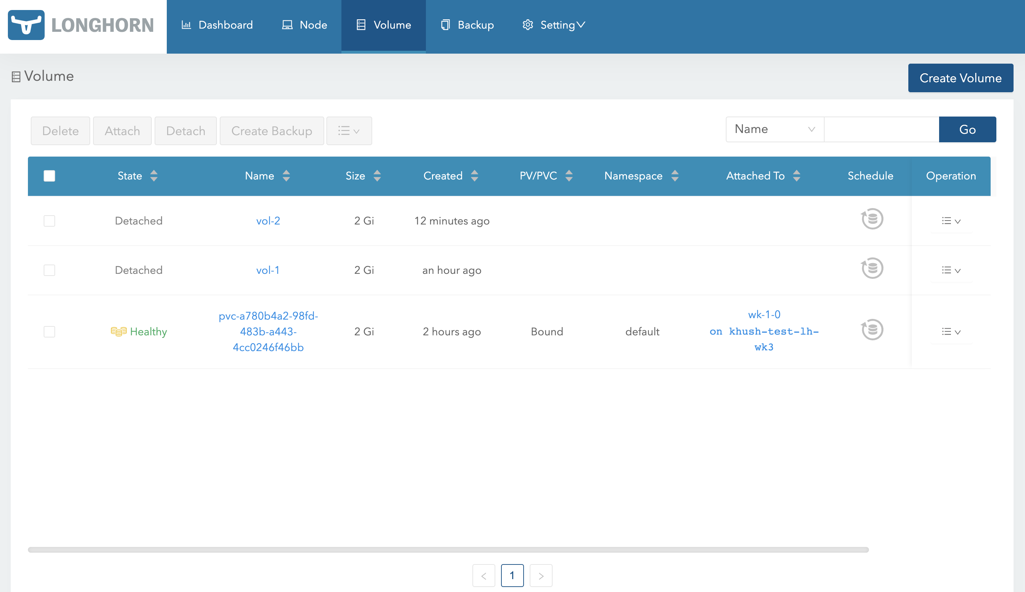The width and height of the screenshot is (1025, 592).
Task: Click the Create Volume button
Action: point(960,78)
